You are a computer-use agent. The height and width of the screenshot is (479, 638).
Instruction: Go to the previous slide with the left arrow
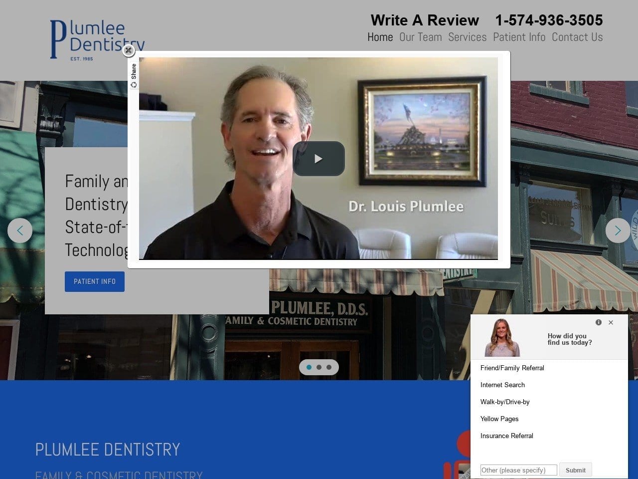[20, 231]
